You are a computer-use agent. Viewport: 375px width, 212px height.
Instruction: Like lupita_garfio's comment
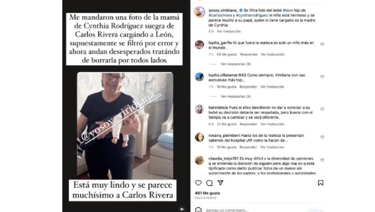pyautogui.click(x=322, y=44)
